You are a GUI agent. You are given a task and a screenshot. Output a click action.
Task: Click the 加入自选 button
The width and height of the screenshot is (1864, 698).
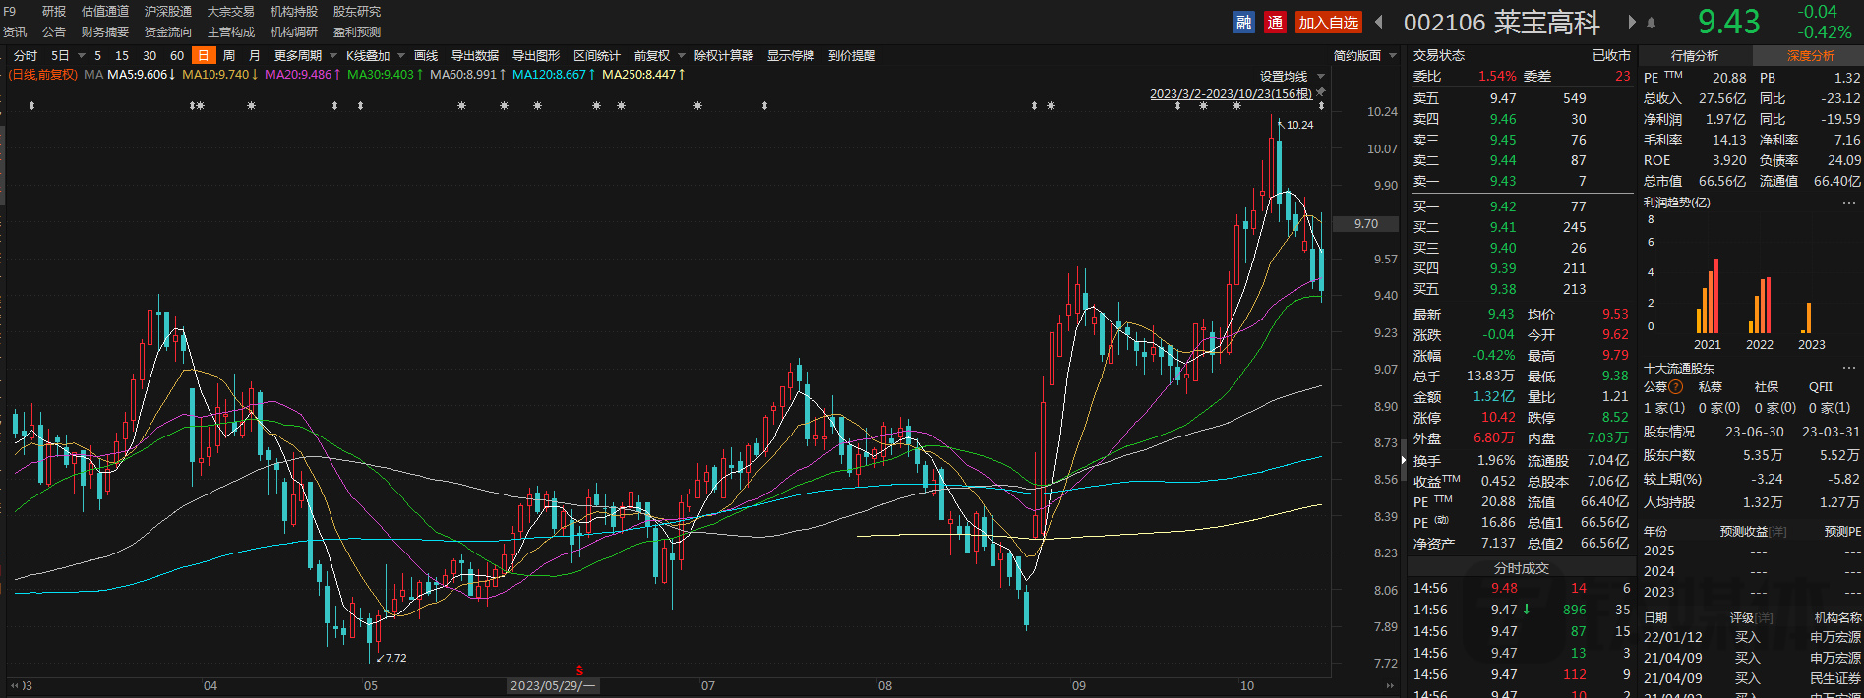click(1328, 22)
